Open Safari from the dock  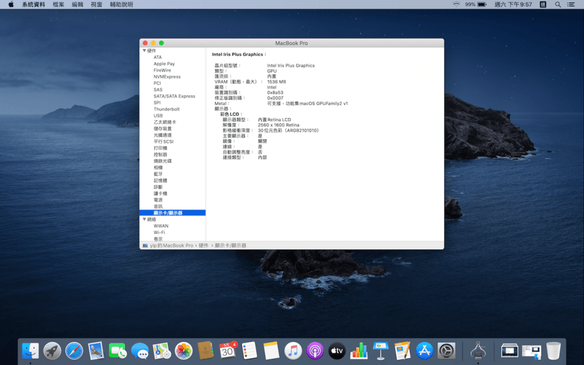pos(74,350)
